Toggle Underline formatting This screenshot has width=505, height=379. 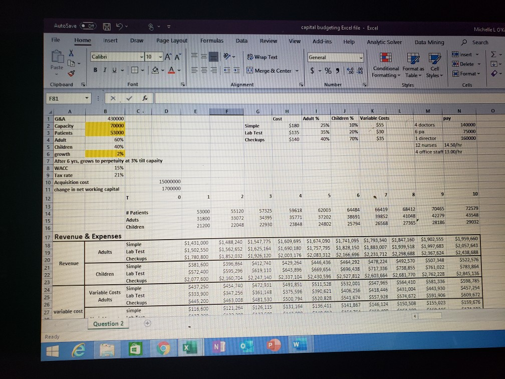click(114, 70)
